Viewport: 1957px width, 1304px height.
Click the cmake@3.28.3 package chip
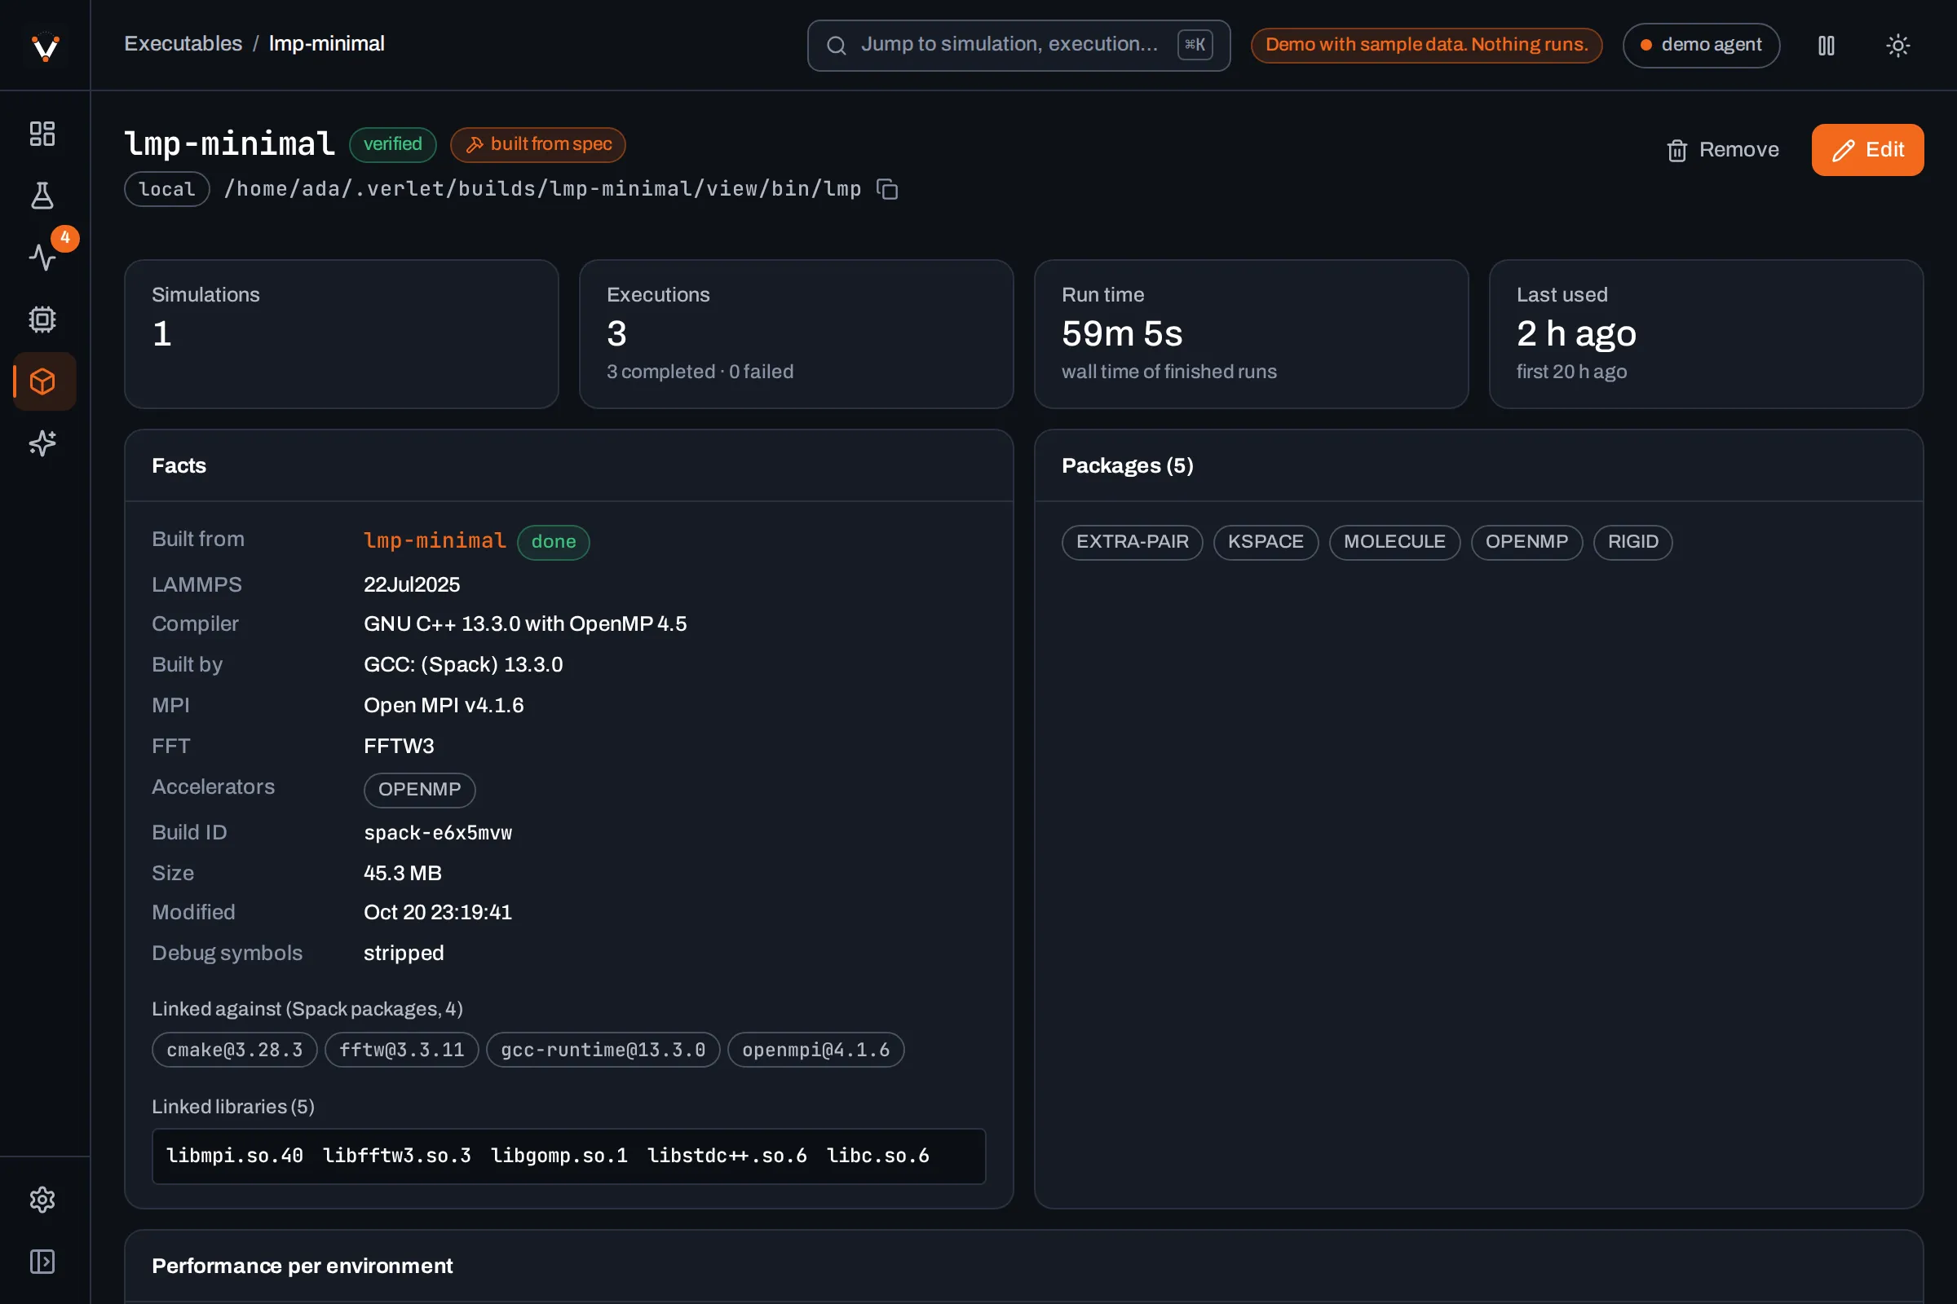[235, 1051]
